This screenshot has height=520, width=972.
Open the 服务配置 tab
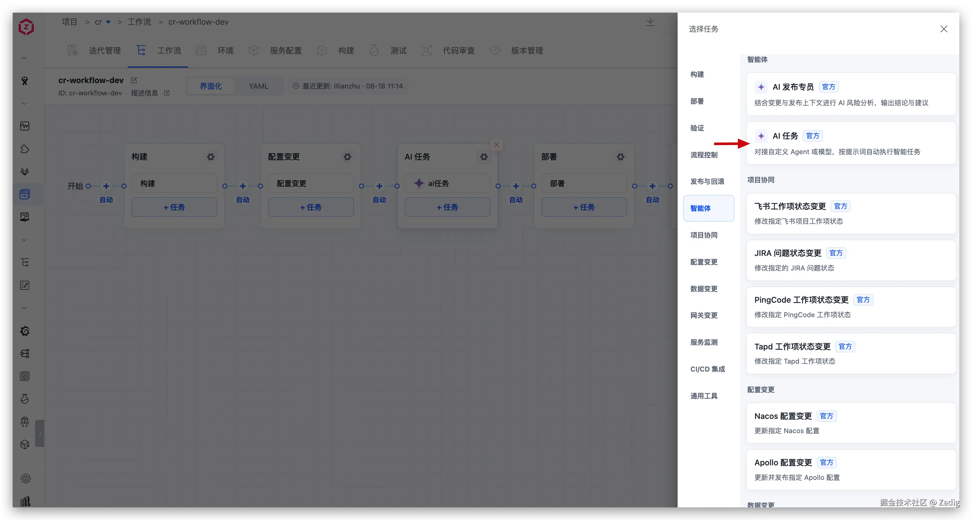click(x=275, y=51)
